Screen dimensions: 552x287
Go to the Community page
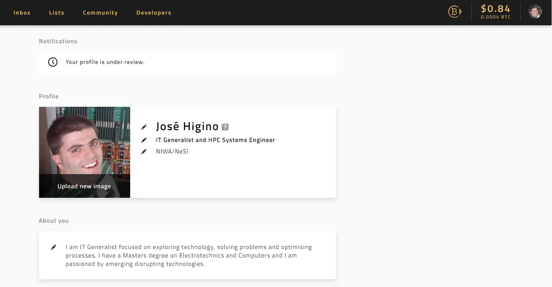pos(100,12)
